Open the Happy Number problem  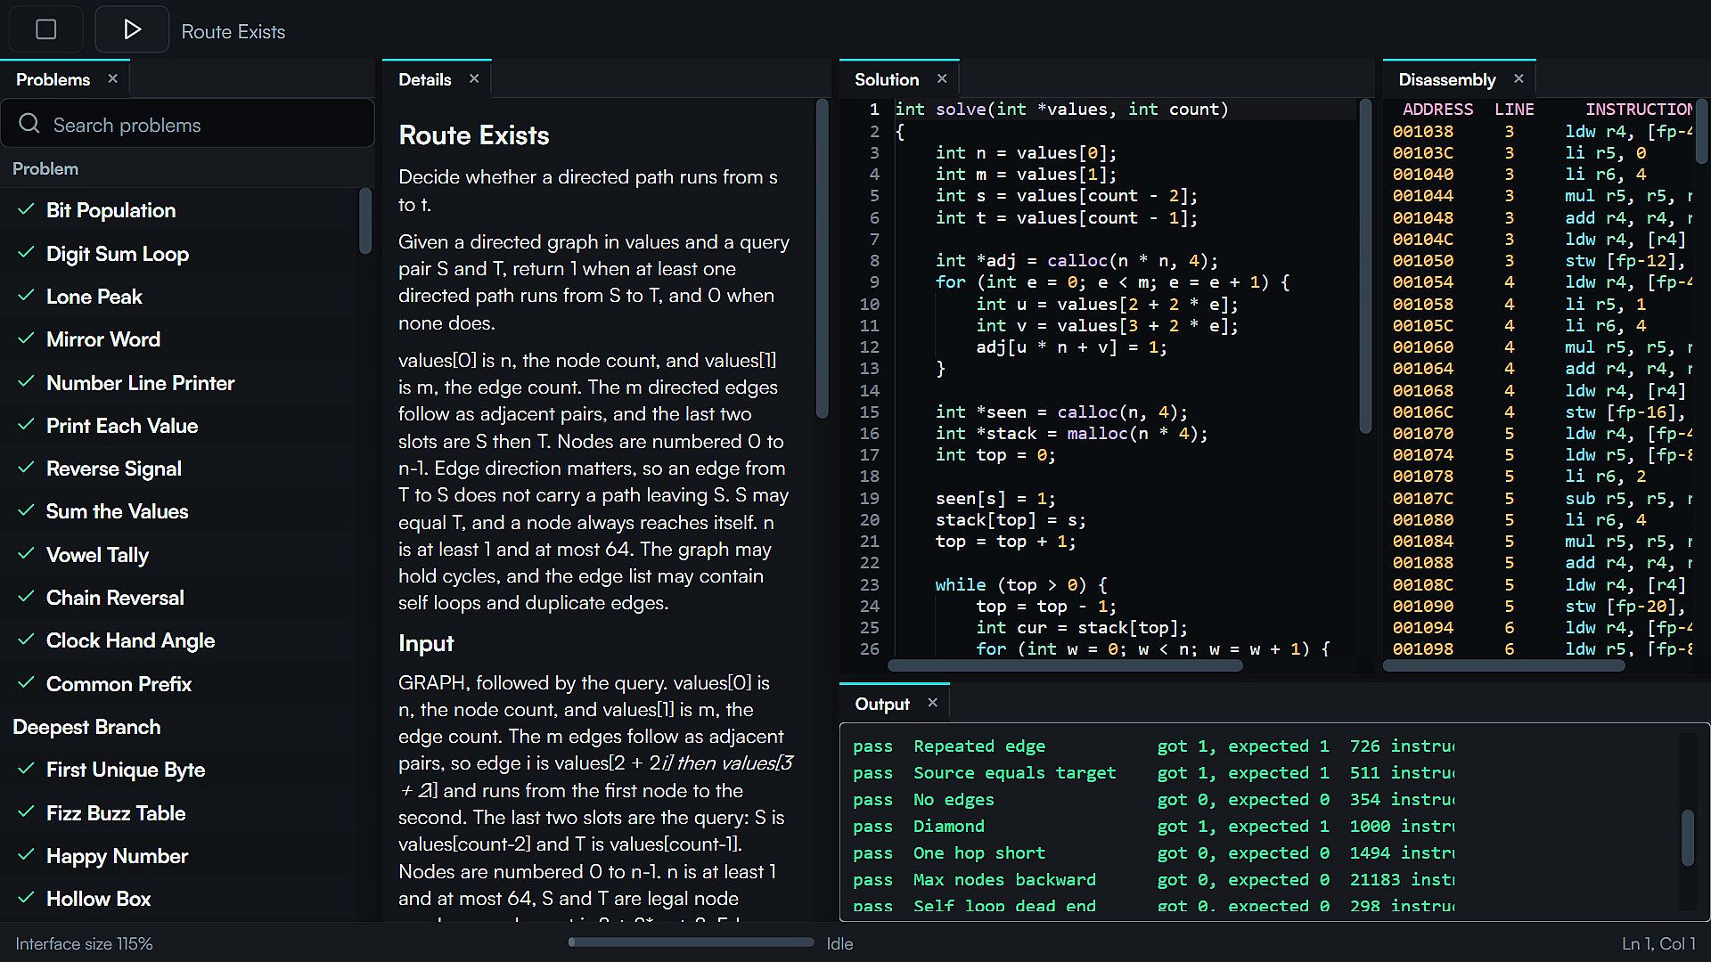tap(178, 856)
